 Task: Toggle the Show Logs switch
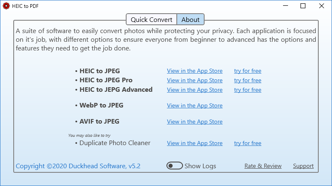(175, 166)
